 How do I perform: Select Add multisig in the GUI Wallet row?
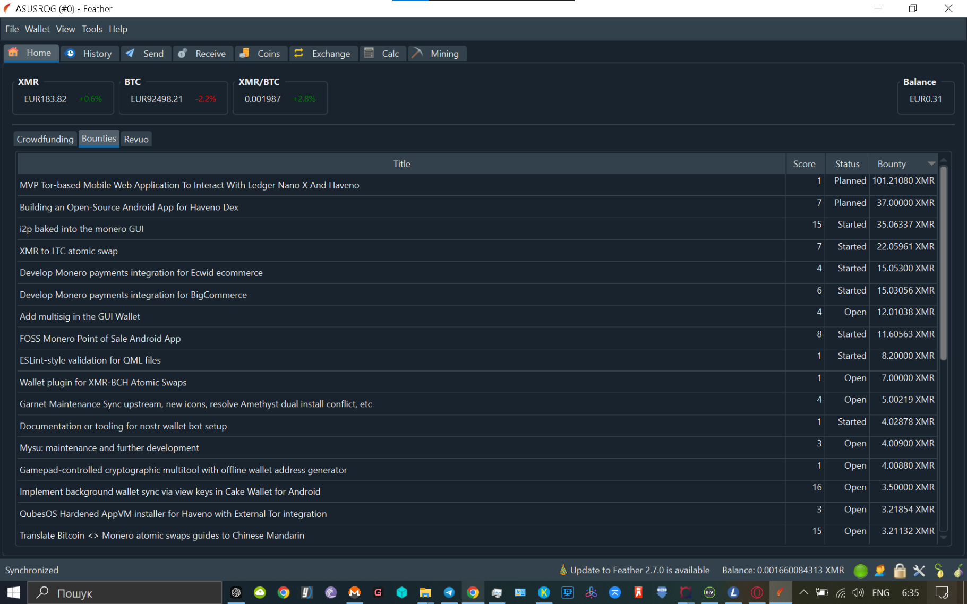pyautogui.click(x=477, y=316)
